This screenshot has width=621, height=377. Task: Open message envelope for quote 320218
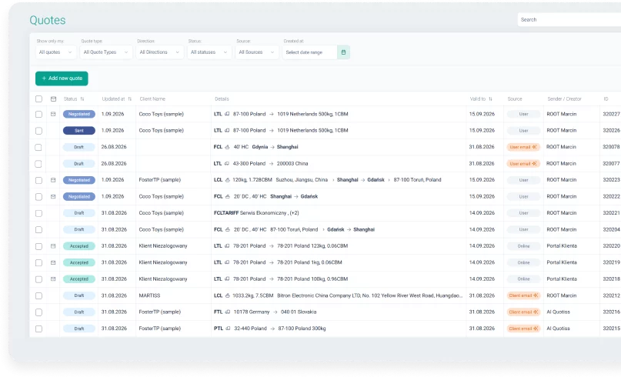click(53, 279)
